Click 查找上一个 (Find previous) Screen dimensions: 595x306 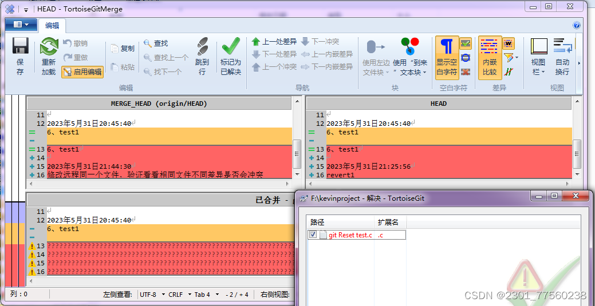166,57
